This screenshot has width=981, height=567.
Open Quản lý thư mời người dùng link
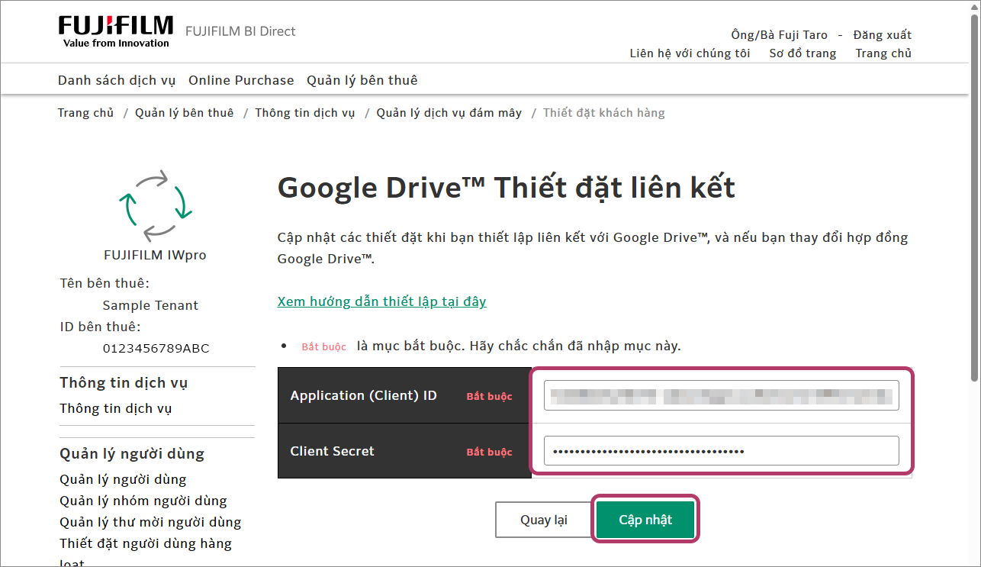(150, 522)
